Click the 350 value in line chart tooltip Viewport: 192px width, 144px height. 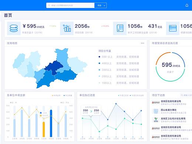tap(85, 110)
